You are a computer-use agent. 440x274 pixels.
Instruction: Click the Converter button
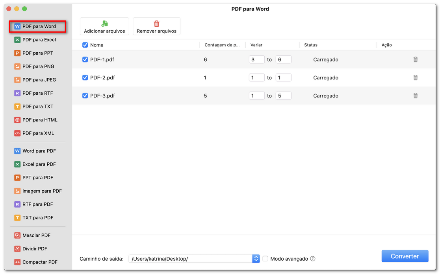(405, 256)
